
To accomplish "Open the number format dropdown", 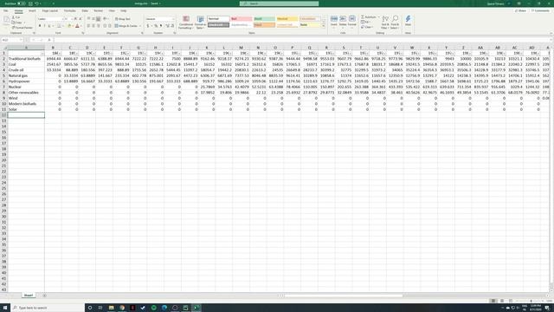I will [x=173, y=19].
